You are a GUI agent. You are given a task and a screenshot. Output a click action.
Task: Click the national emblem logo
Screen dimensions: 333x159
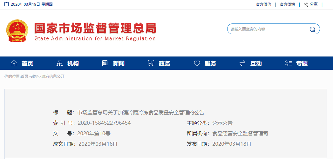click(17, 31)
